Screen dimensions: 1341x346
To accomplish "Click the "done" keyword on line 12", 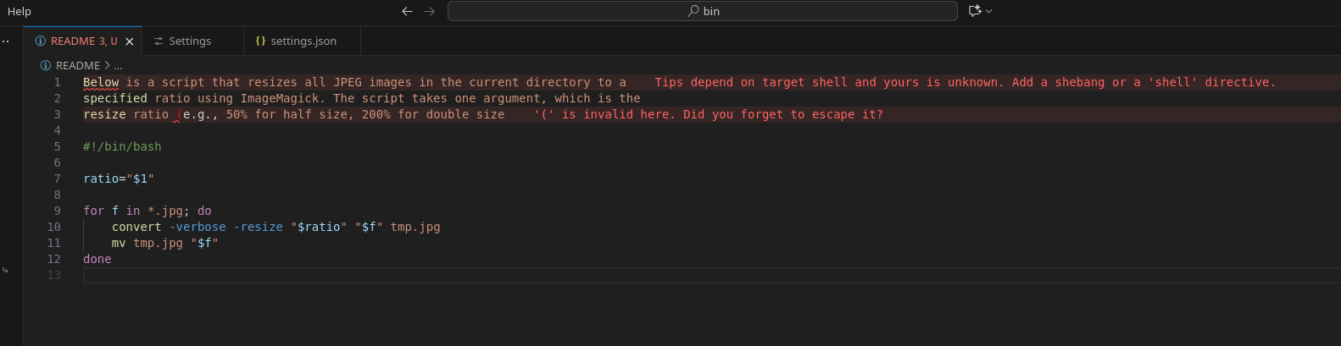I will (x=97, y=259).
